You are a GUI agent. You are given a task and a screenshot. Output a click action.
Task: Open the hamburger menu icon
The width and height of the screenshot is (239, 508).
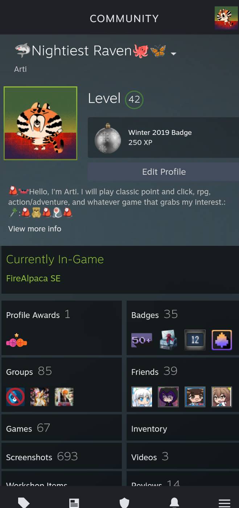(224, 503)
